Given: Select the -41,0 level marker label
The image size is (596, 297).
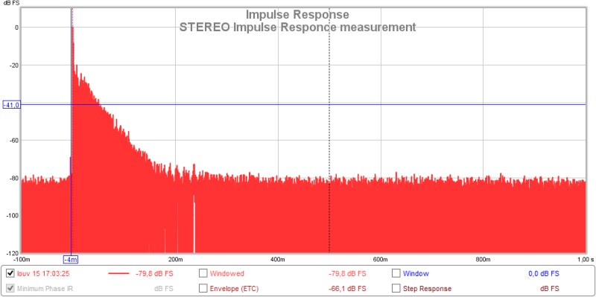Looking at the screenshot, I should (x=12, y=105).
